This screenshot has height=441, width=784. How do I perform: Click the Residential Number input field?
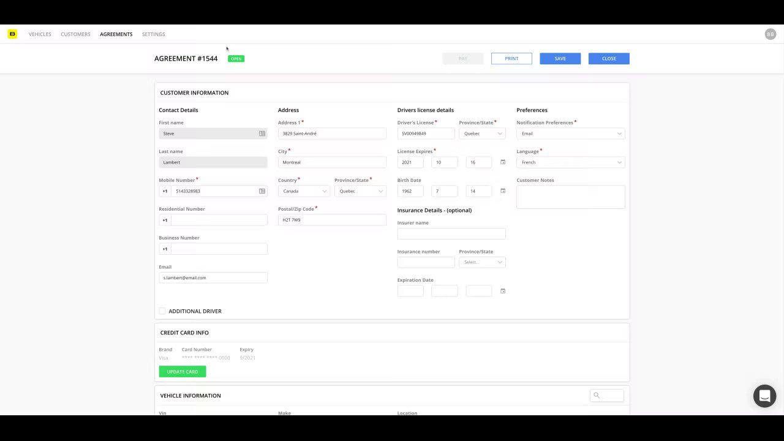219,220
